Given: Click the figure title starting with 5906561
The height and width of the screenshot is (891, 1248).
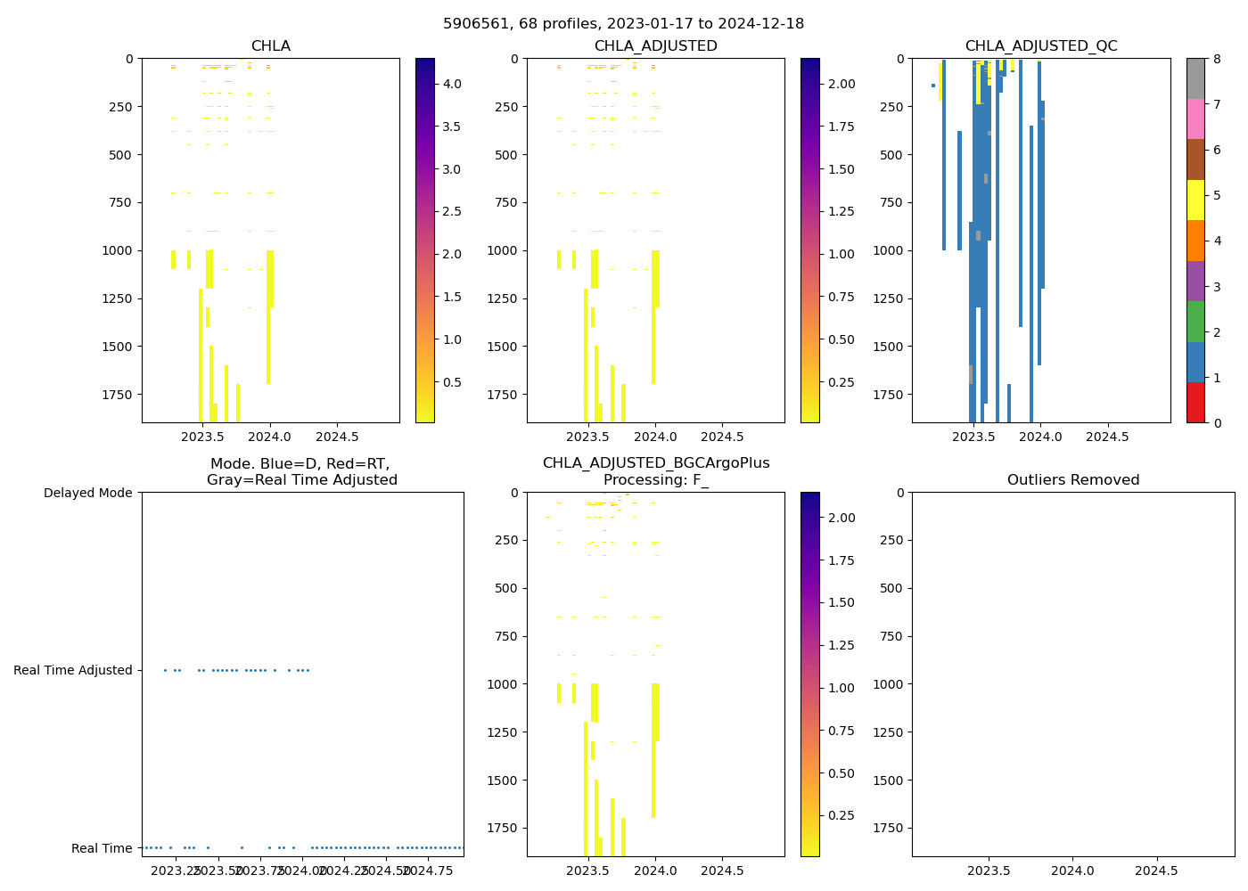Looking at the screenshot, I should (623, 24).
